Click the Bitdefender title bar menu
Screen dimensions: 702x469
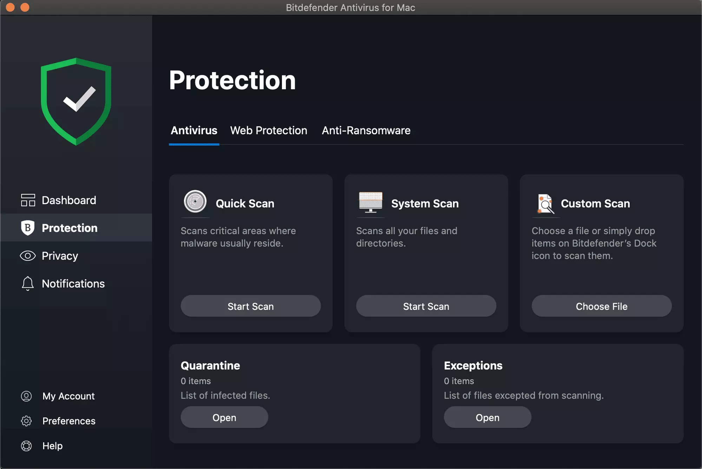[351, 8]
